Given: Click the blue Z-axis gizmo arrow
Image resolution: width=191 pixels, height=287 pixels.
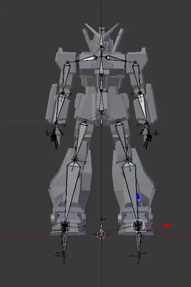Looking at the screenshot, I should 138,196.
